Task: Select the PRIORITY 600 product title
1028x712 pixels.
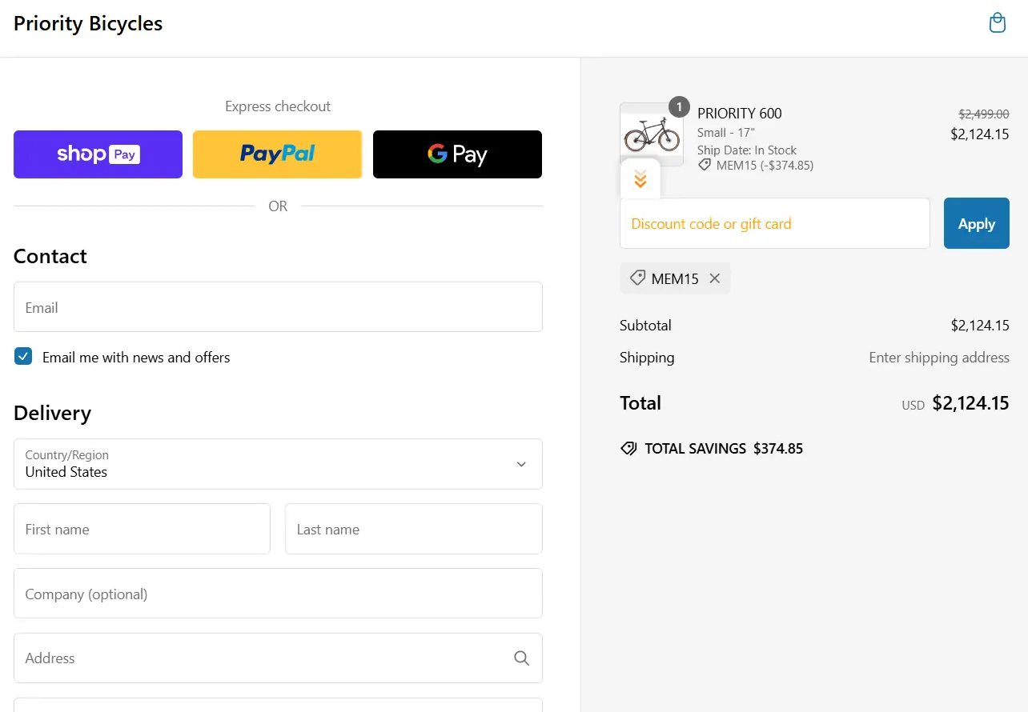Action: 739,113
